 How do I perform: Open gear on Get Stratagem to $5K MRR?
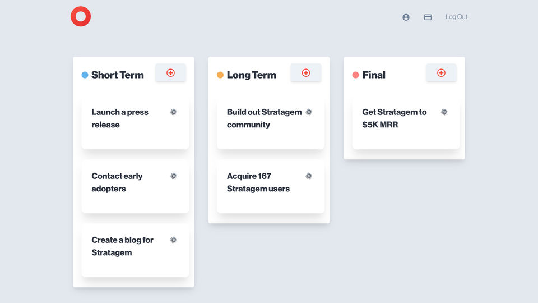(444, 112)
